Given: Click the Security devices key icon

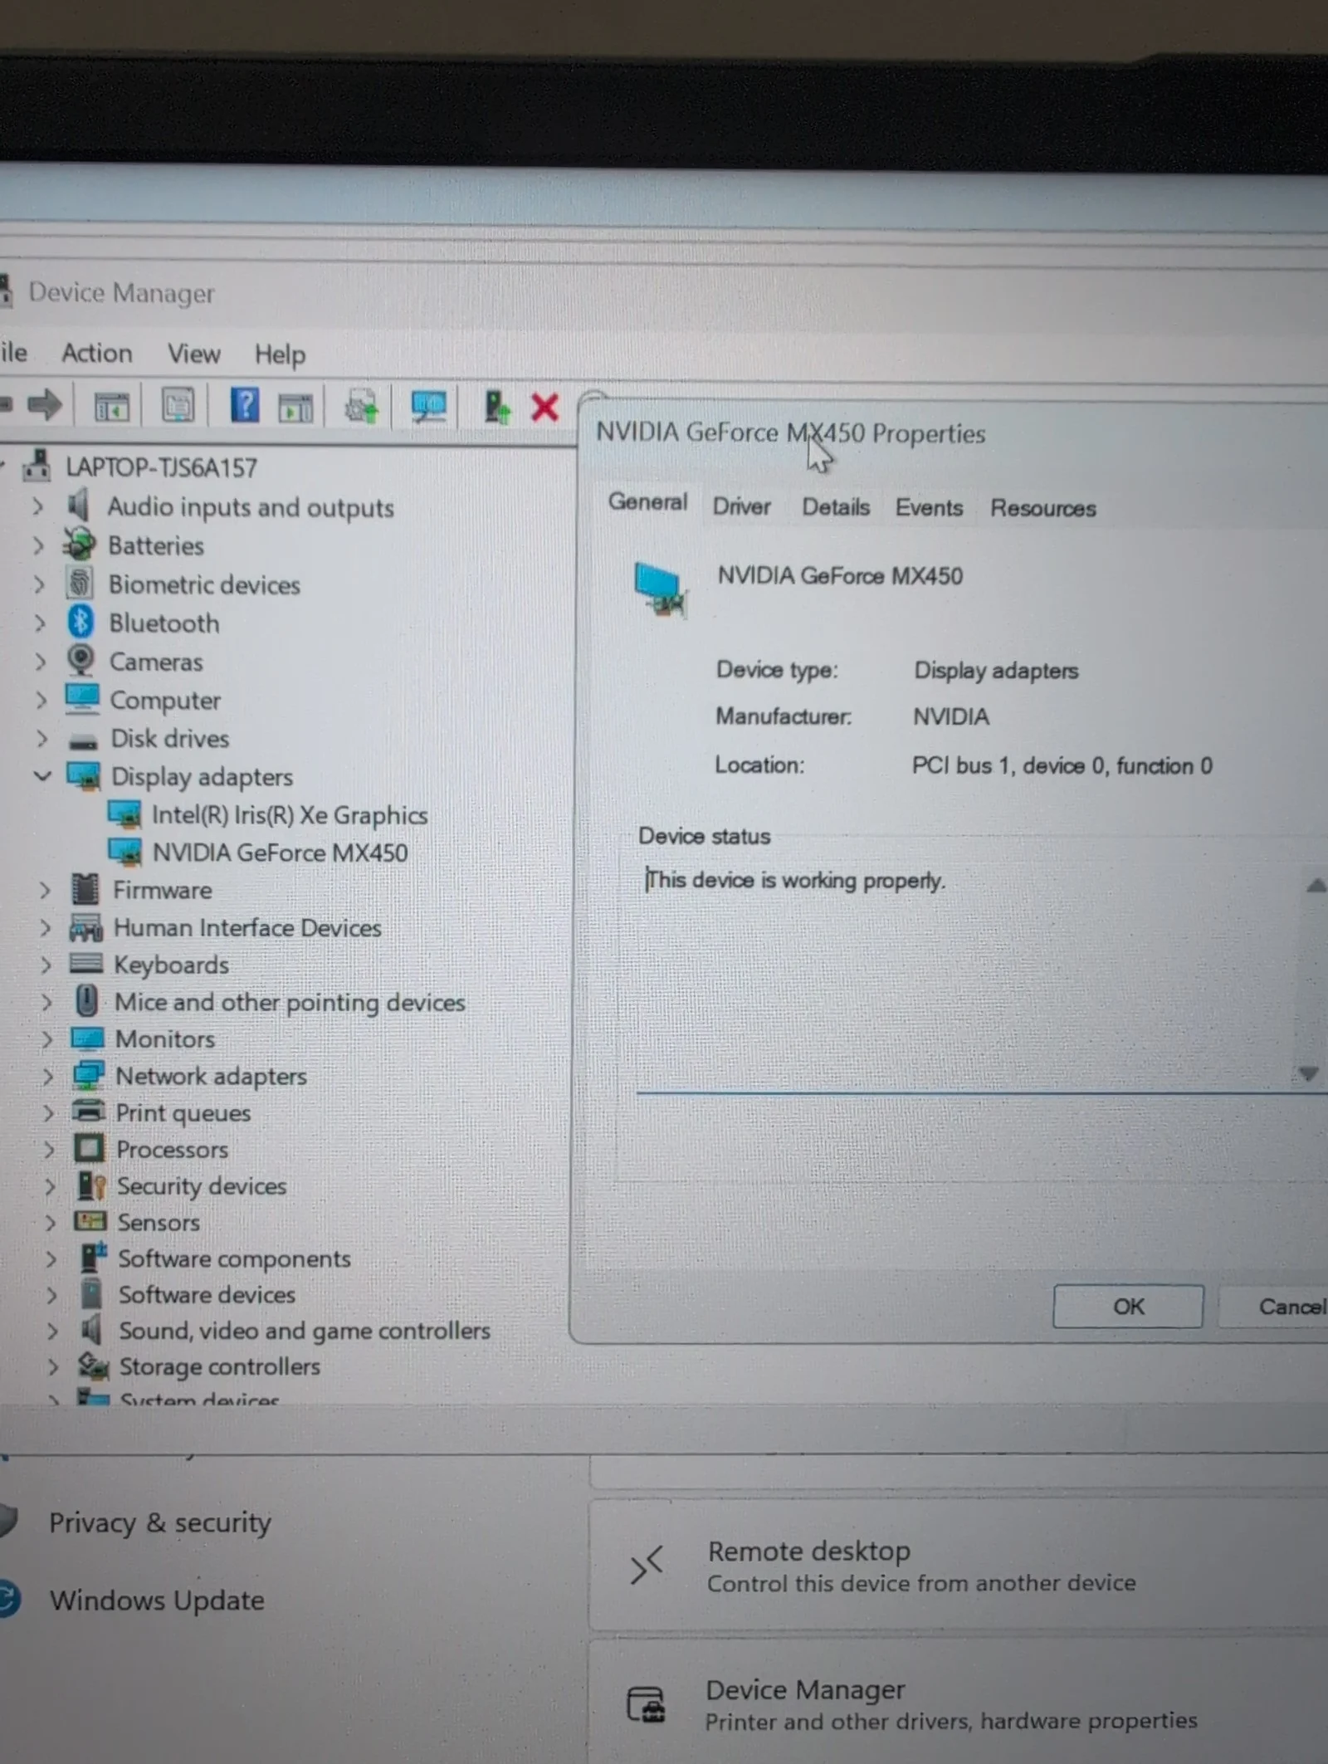Looking at the screenshot, I should pyautogui.click(x=91, y=1185).
